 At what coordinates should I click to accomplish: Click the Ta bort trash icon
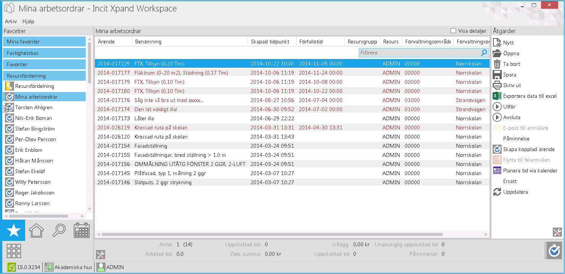[x=497, y=64]
